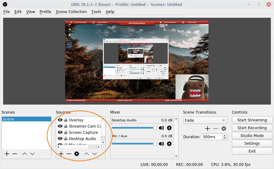The image size is (274, 169).
Task: Open the Edit menu
Action: 18,12
